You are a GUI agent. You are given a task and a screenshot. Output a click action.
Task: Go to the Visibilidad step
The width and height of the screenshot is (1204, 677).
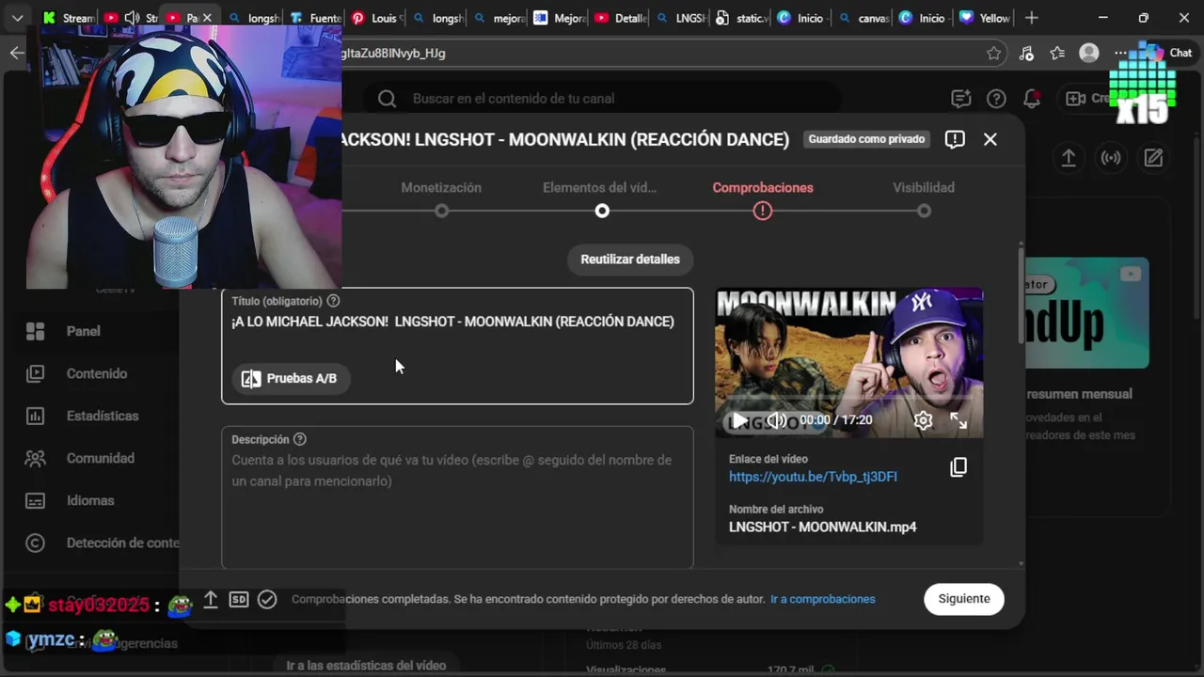[924, 198]
